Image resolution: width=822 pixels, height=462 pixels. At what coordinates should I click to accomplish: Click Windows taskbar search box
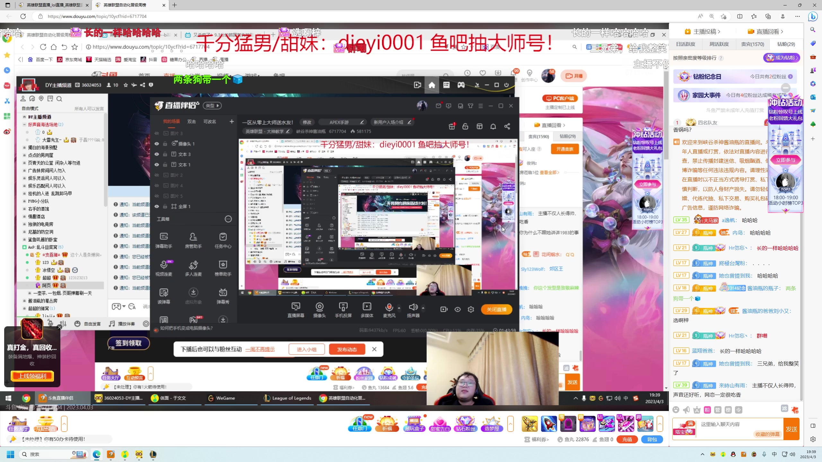[x=53, y=454]
